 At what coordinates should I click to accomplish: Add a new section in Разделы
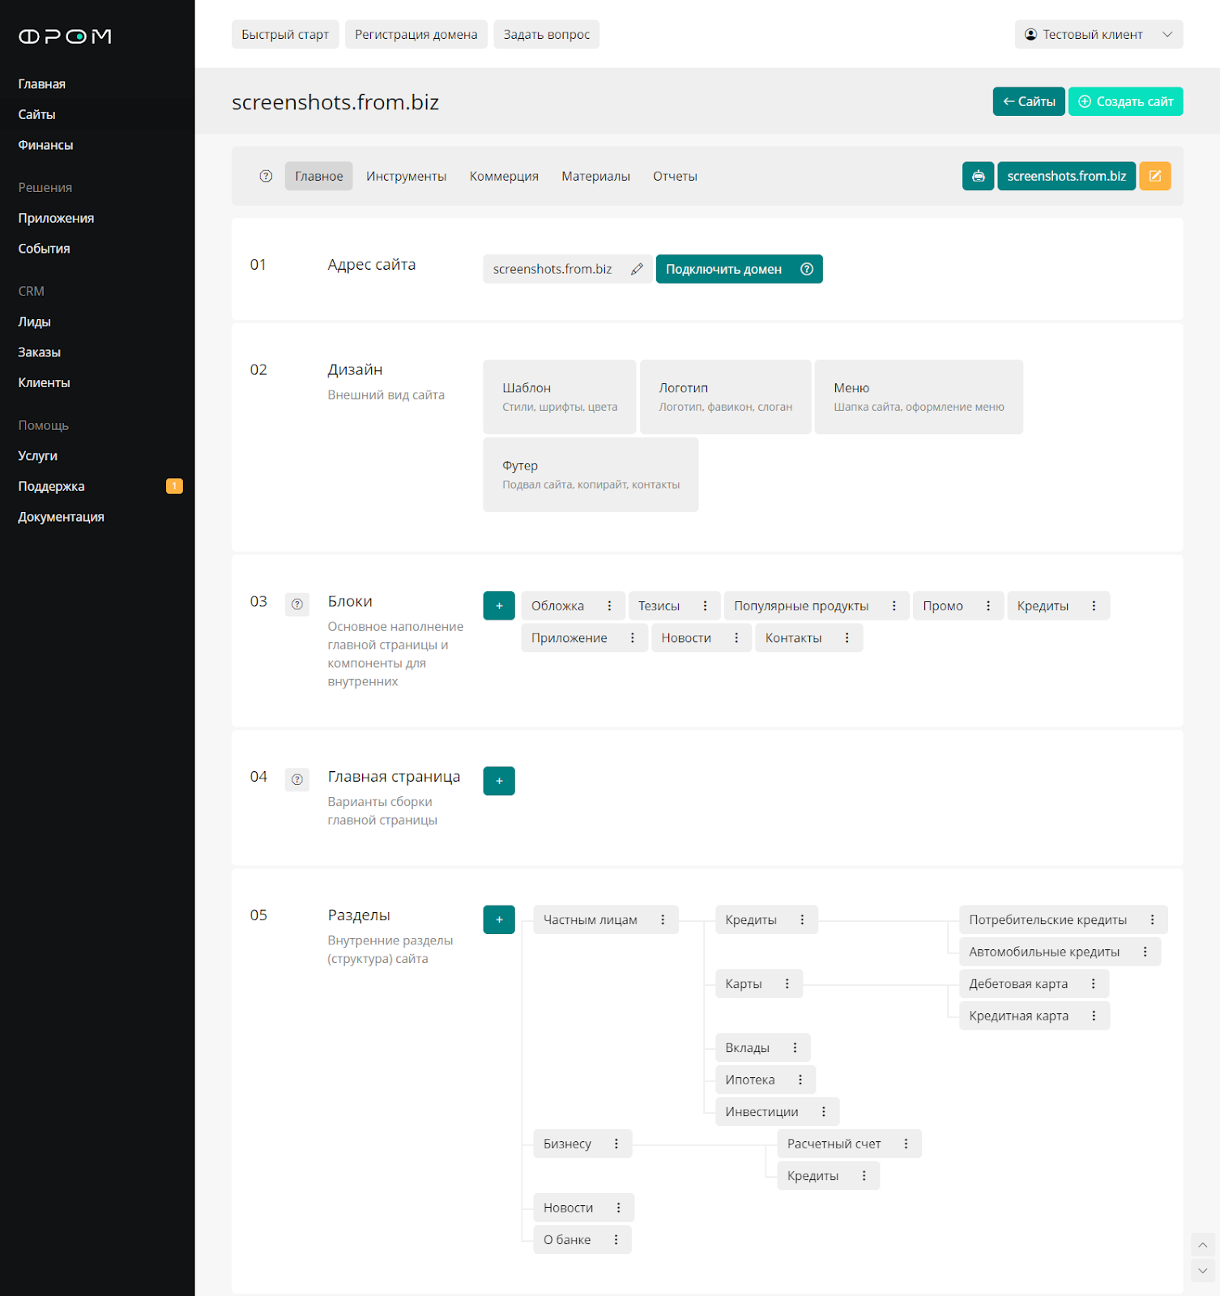tap(499, 919)
